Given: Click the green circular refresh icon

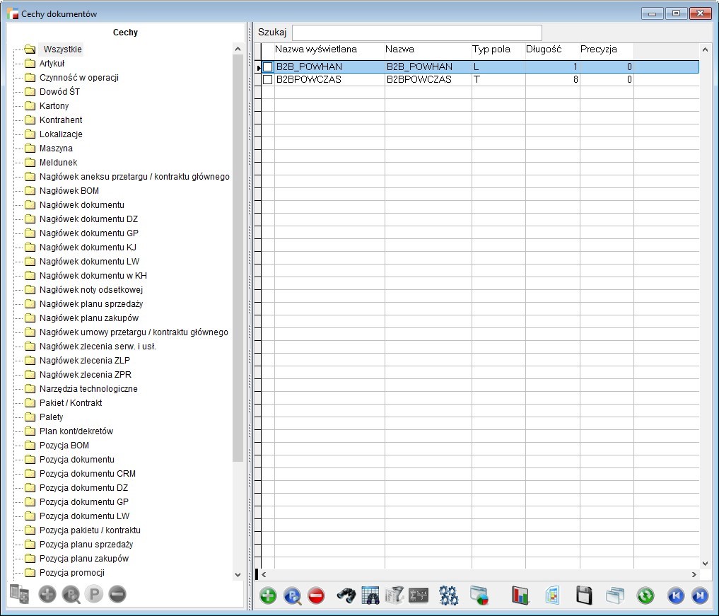Looking at the screenshot, I should click(645, 596).
